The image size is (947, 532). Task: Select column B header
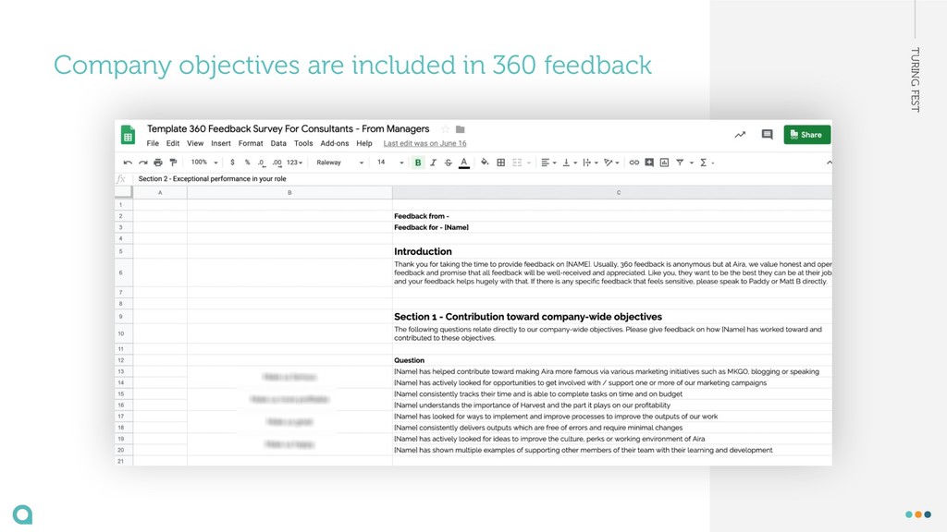pyautogui.click(x=289, y=192)
